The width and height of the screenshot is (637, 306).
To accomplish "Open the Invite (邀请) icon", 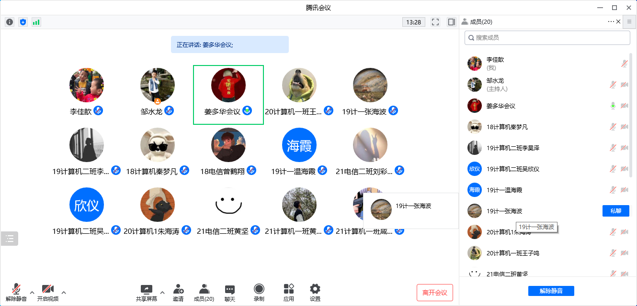I will tap(178, 292).
